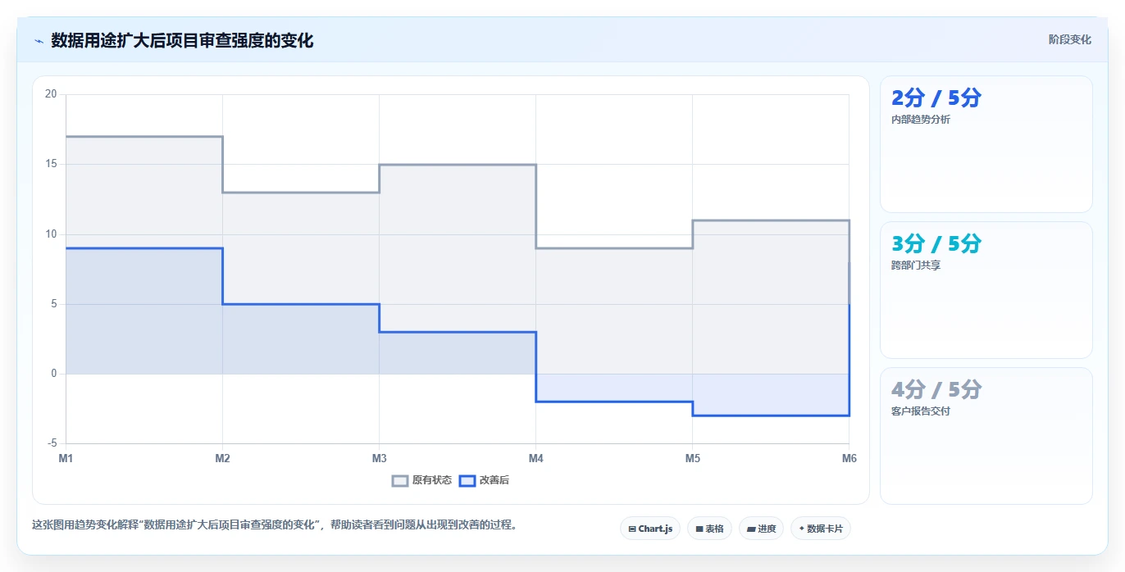Click the y-axis value 10
This screenshot has width=1125, height=572.
(51, 234)
